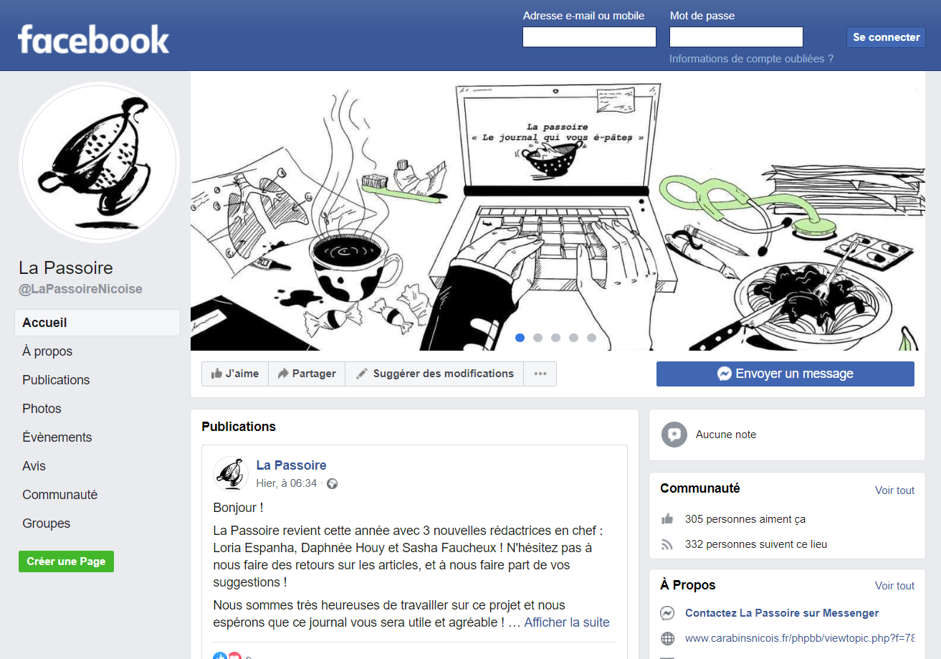Expand post with Afficher la suite
This screenshot has width=941, height=659.
click(x=567, y=622)
